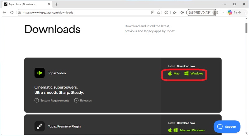Click the profile sign-in button

[202, 12]
